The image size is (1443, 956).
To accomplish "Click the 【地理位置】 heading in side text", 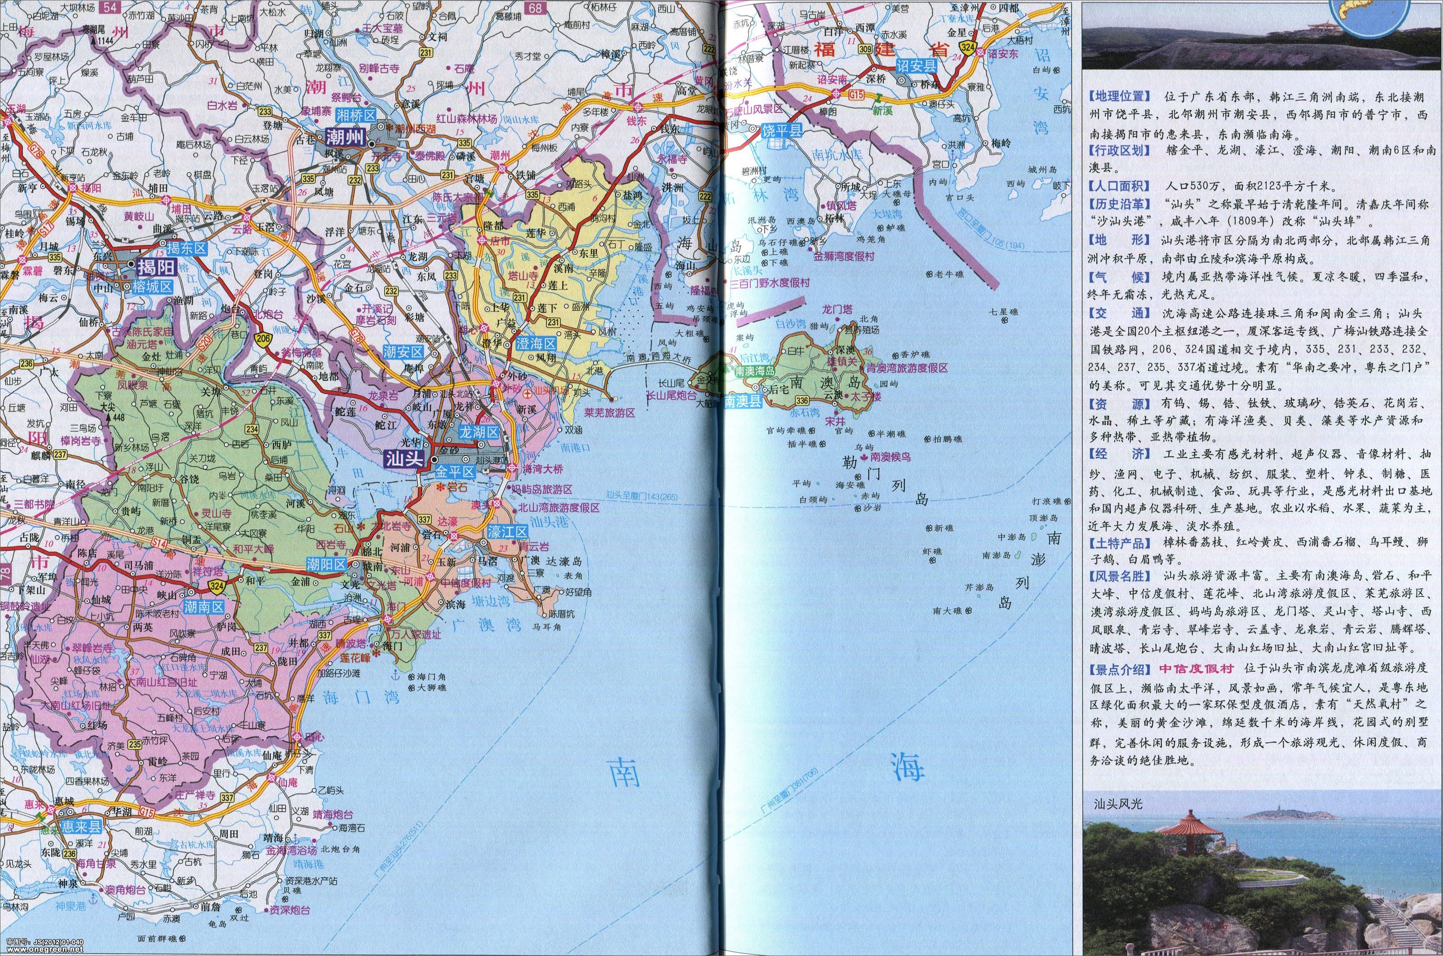I will 1119,97.
